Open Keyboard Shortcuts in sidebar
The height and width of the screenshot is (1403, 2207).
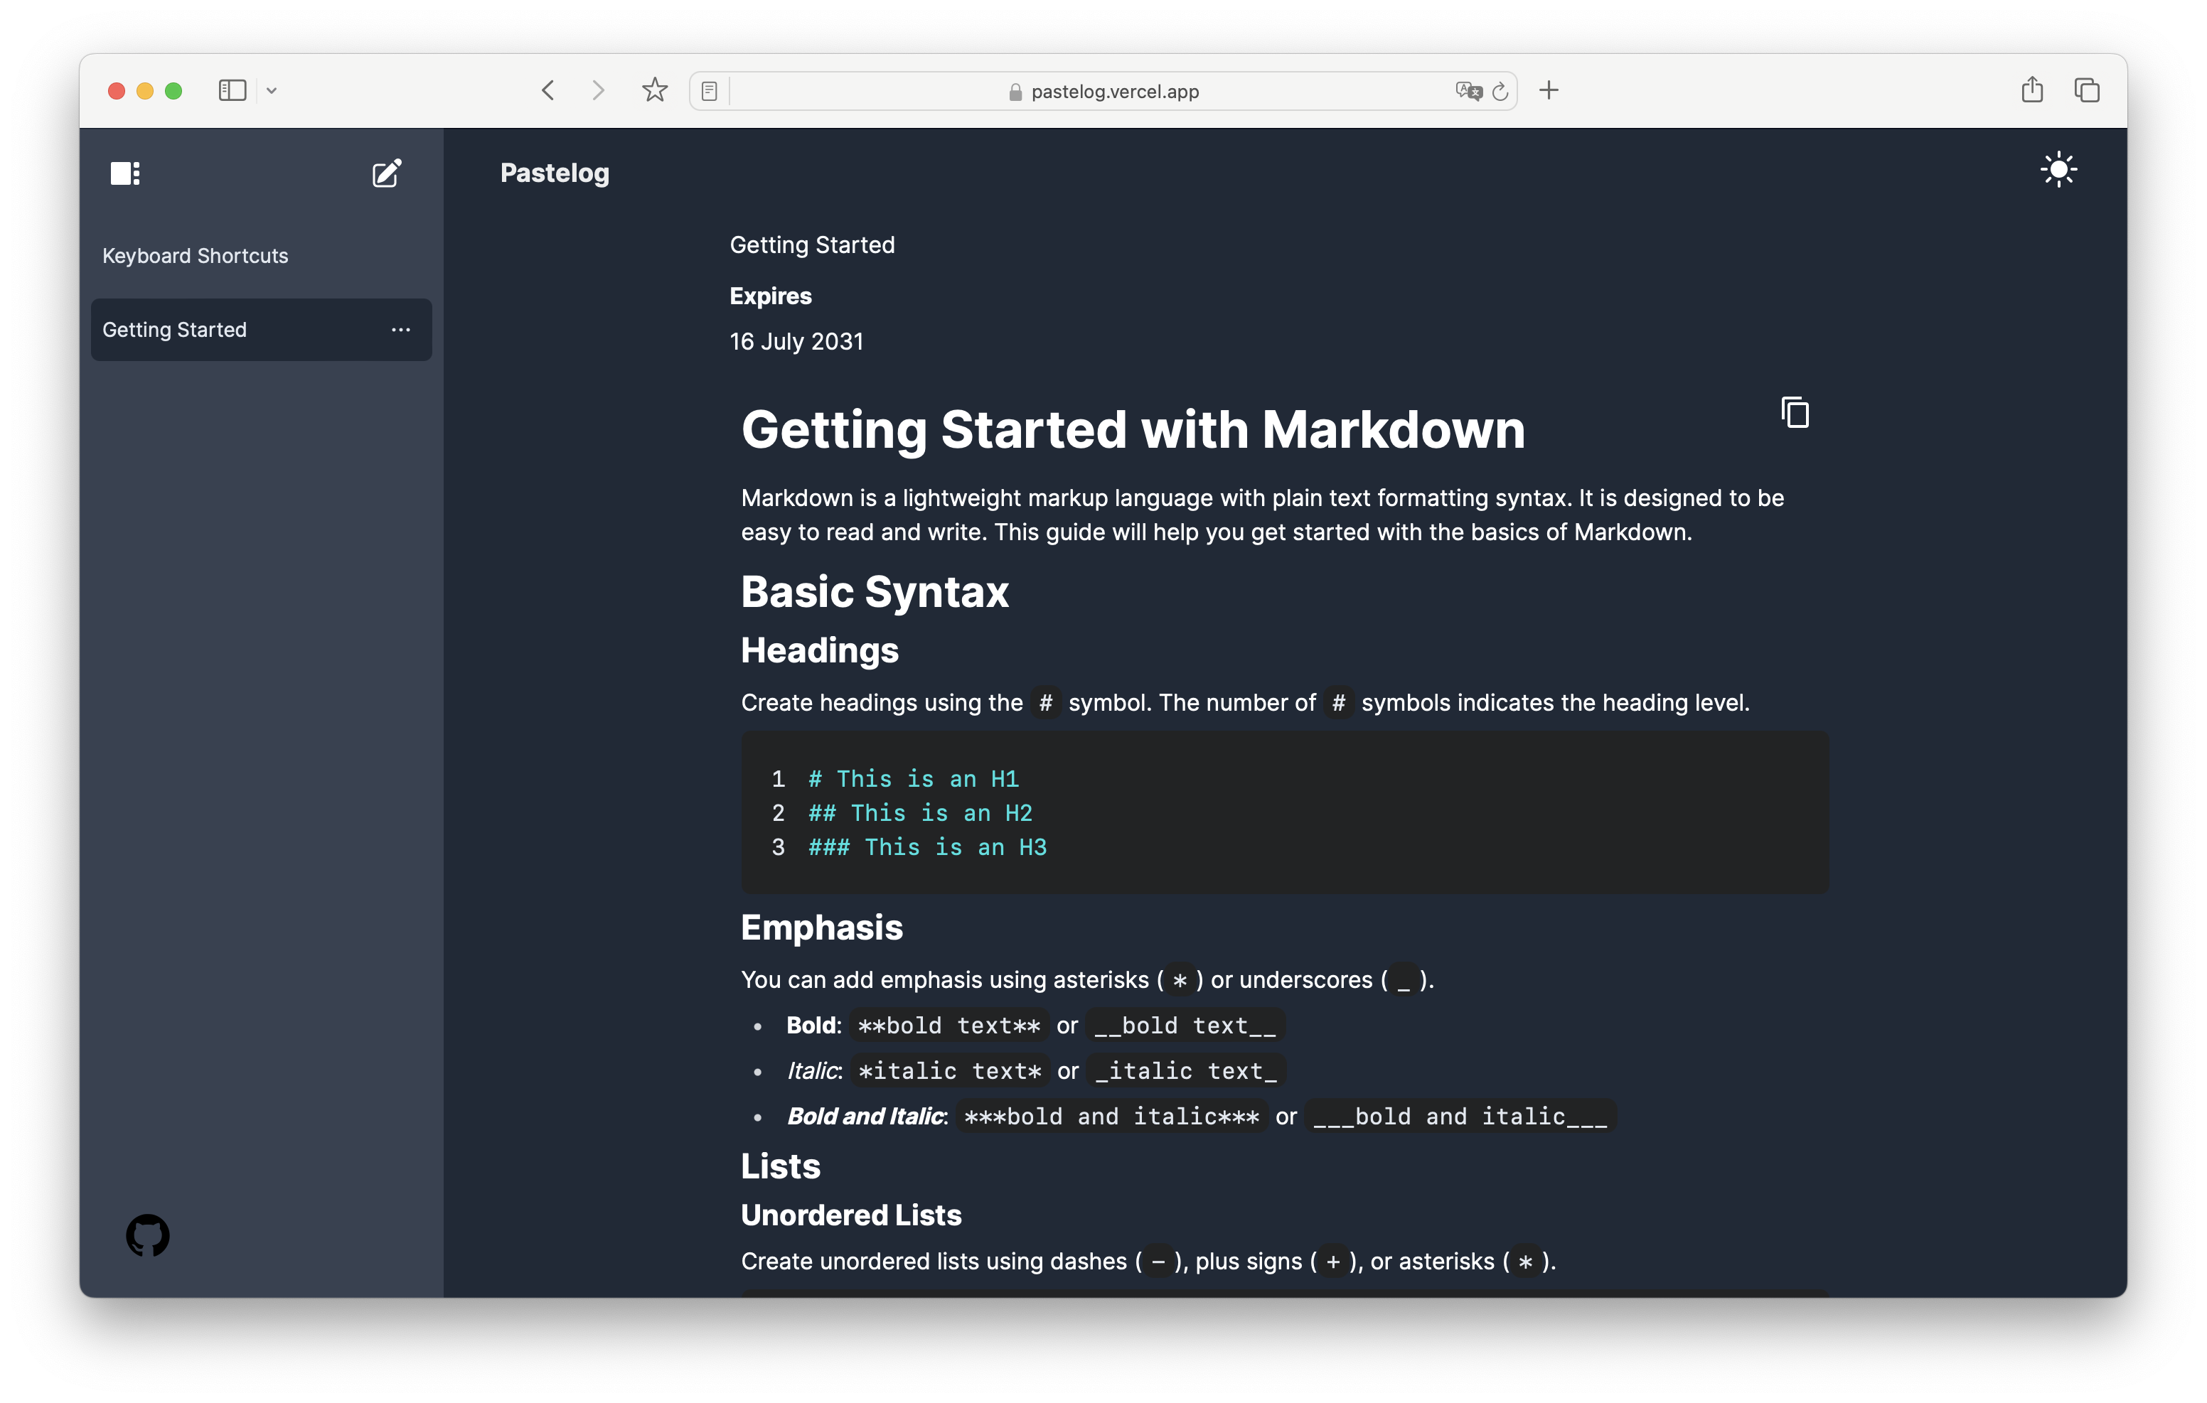click(x=196, y=256)
